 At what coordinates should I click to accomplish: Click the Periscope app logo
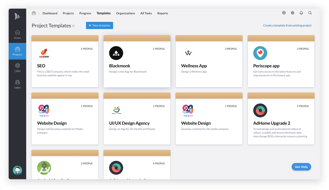pos(260,53)
